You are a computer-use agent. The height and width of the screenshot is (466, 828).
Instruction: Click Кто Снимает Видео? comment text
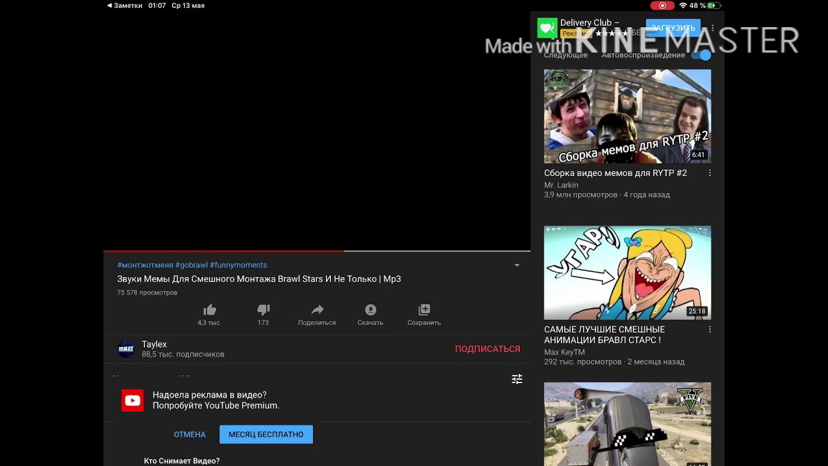[182, 461]
